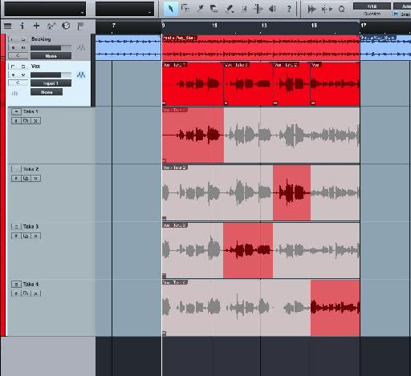Duplicate the Take 4 layer
411x376 pixels.
(x=26, y=293)
